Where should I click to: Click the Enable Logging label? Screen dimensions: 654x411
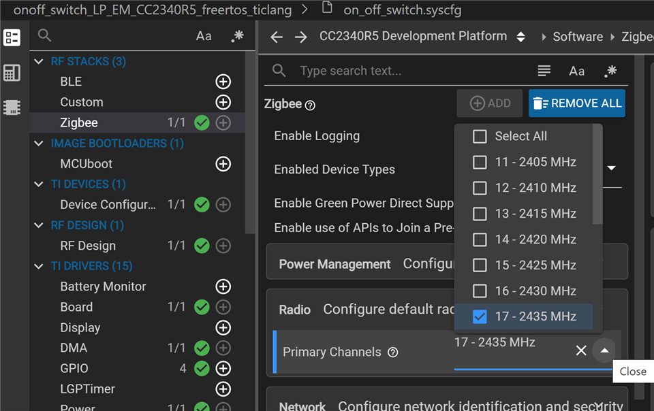coord(317,136)
